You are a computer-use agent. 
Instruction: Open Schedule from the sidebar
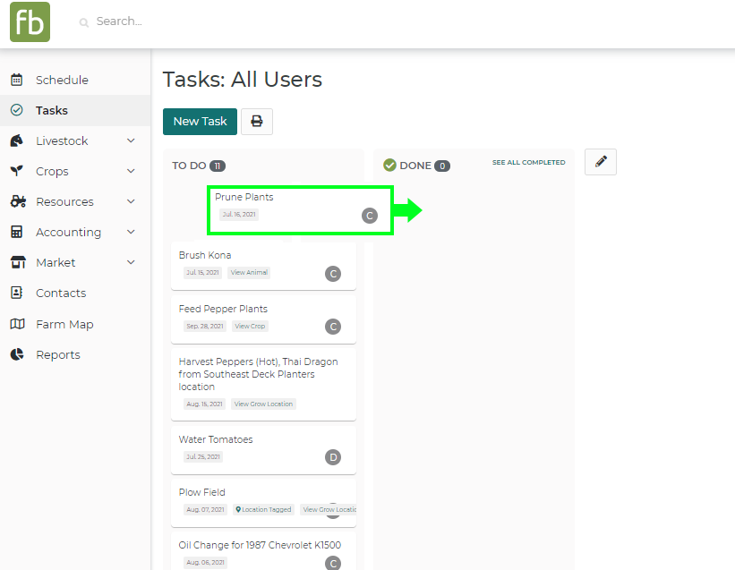coord(75,81)
